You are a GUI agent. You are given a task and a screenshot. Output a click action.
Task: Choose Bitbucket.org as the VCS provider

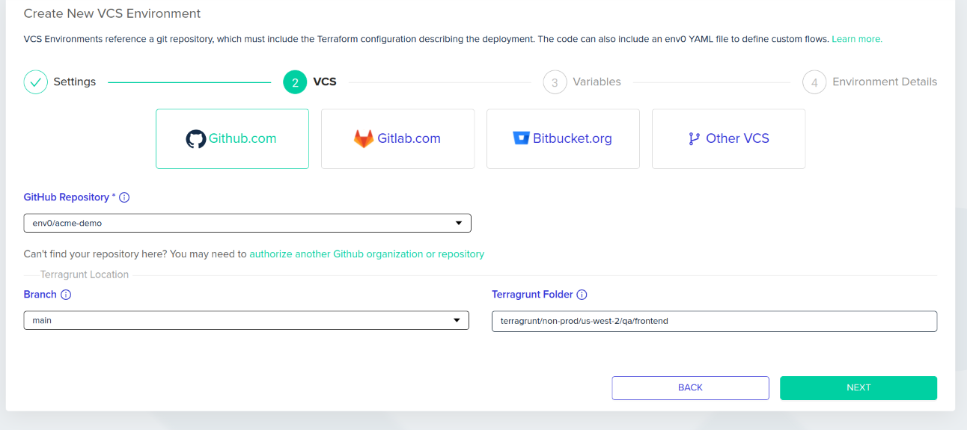563,139
